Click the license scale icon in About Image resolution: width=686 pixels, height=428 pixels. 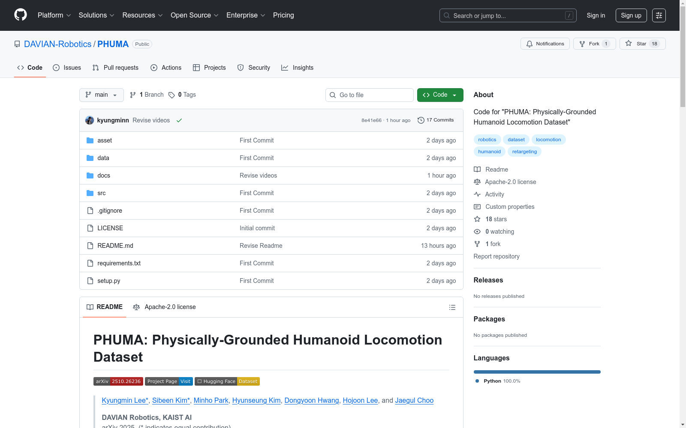pos(477,182)
